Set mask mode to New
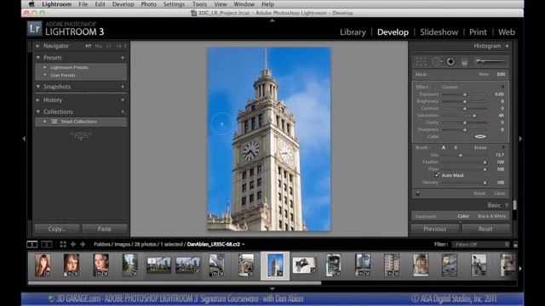 [484, 74]
